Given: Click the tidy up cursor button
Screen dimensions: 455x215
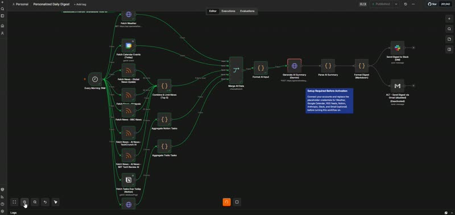Looking at the screenshot, I should 55,202.
